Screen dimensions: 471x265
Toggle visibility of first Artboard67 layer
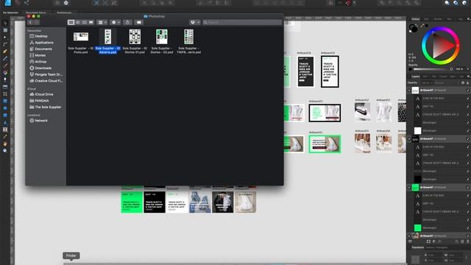[468, 90]
